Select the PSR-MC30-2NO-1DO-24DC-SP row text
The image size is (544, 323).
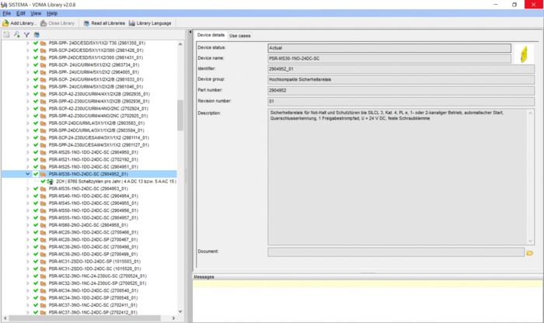point(93,254)
